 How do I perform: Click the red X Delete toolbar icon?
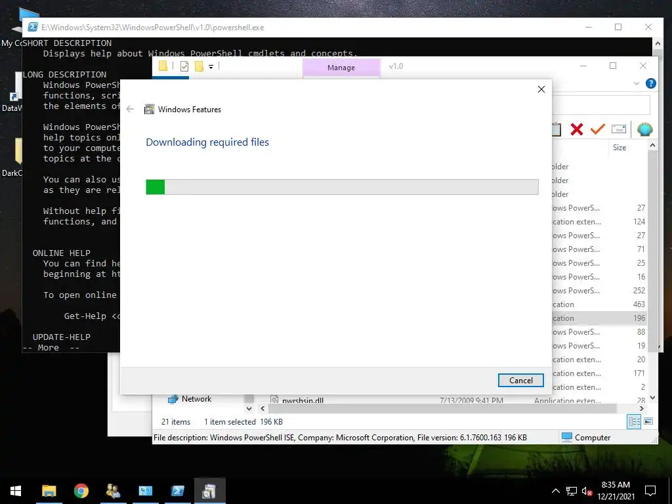click(x=577, y=129)
